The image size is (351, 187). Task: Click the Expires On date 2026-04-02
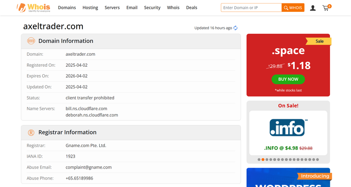pos(76,76)
